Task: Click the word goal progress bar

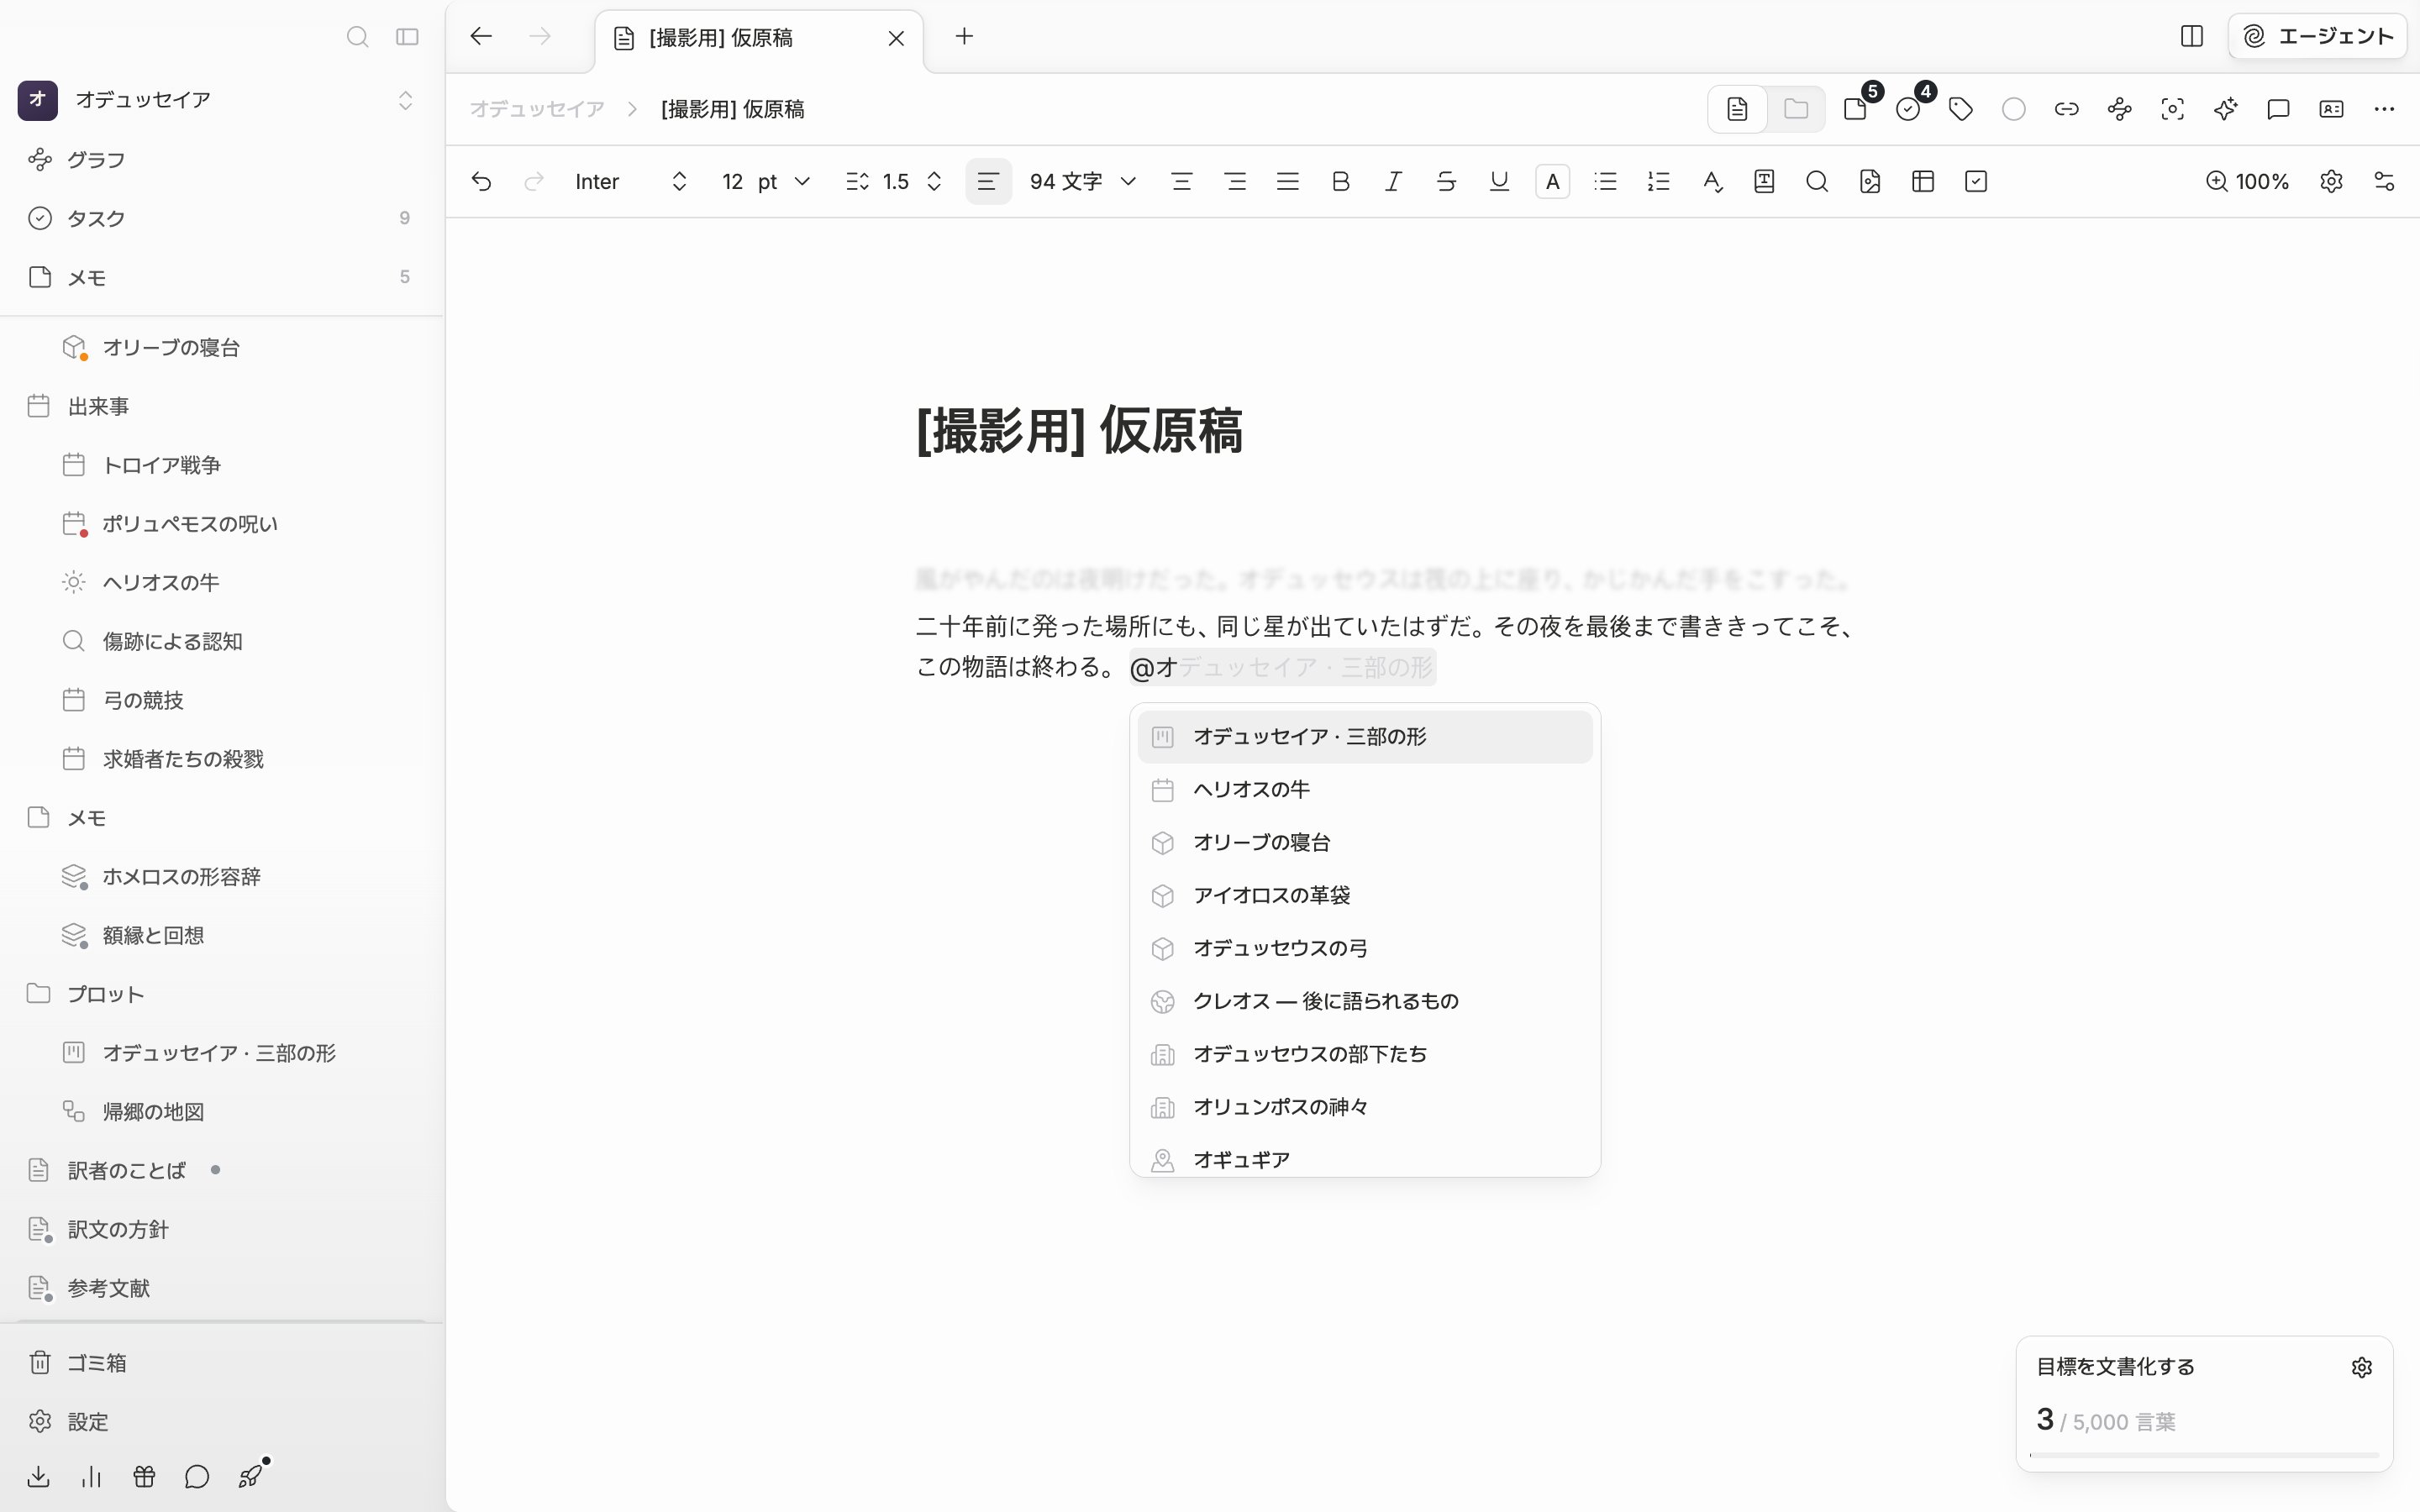Action: pos(2204,1455)
